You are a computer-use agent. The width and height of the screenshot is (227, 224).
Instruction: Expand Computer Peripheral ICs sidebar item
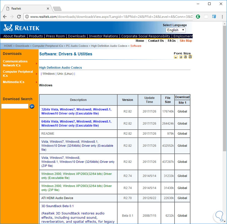(x=20, y=74)
